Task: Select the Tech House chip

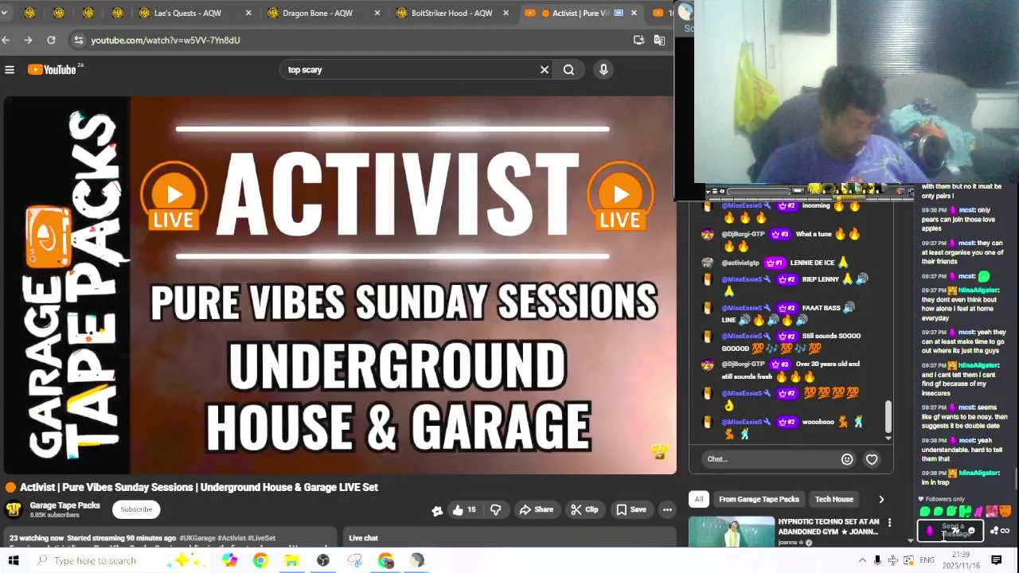Action: pos(834,499)
